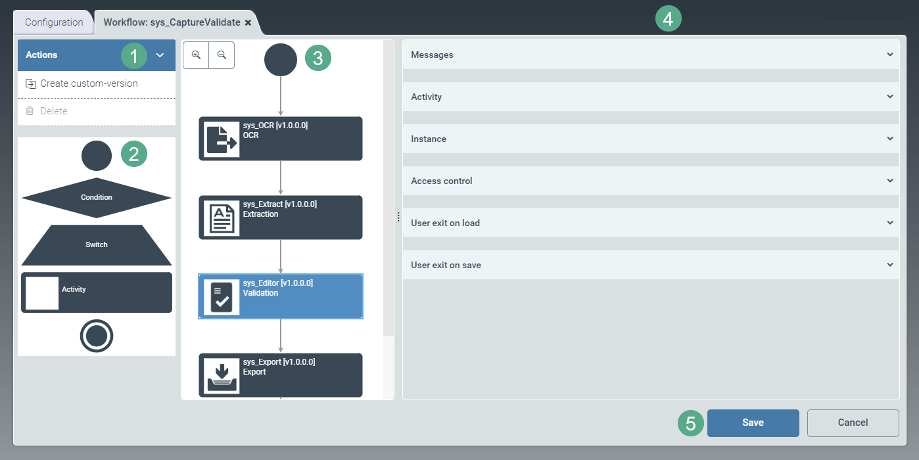Select the sys_Export download icon
919x460 pixels.
point(220,375)
